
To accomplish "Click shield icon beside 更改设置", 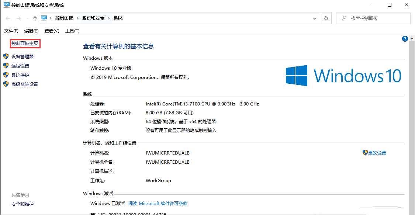I will [365, 153].
